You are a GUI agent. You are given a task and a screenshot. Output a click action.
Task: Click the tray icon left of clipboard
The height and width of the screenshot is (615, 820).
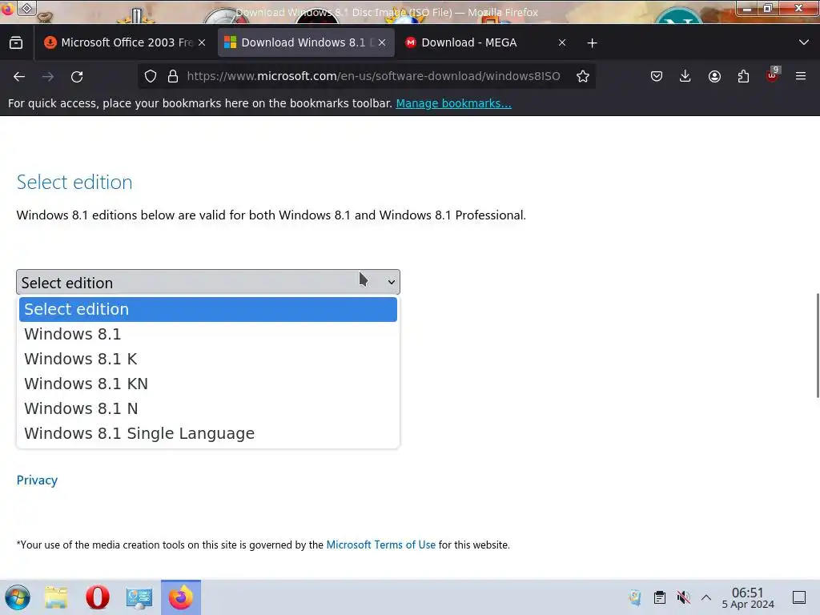[x=635, y=597]
